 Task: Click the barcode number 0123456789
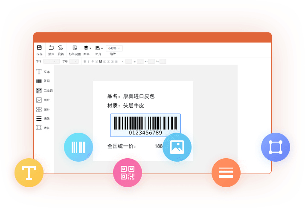point(145,133)
